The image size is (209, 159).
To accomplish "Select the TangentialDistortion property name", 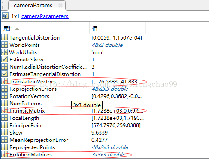I will click(34, 38).
